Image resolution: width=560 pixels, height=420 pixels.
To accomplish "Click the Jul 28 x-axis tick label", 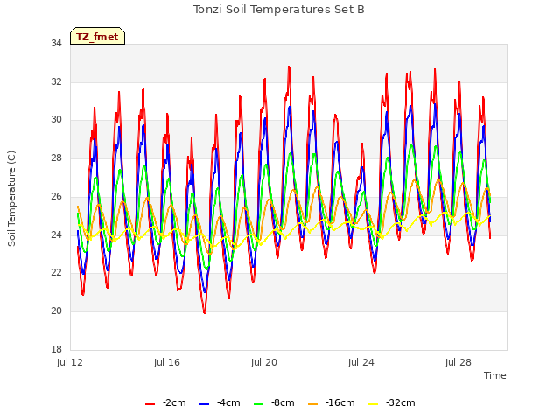I will click(458, 362).
